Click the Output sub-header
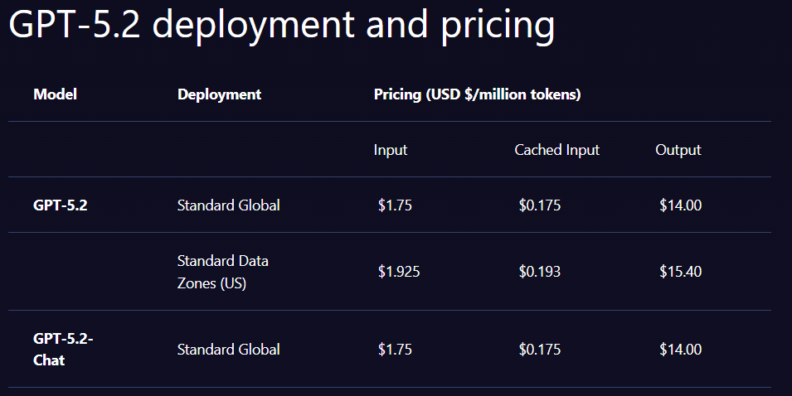 pos(678,150)
